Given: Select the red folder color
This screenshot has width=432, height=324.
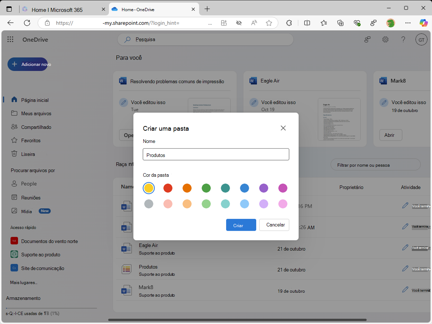Looking at the screenshot, I should [168, 188].
